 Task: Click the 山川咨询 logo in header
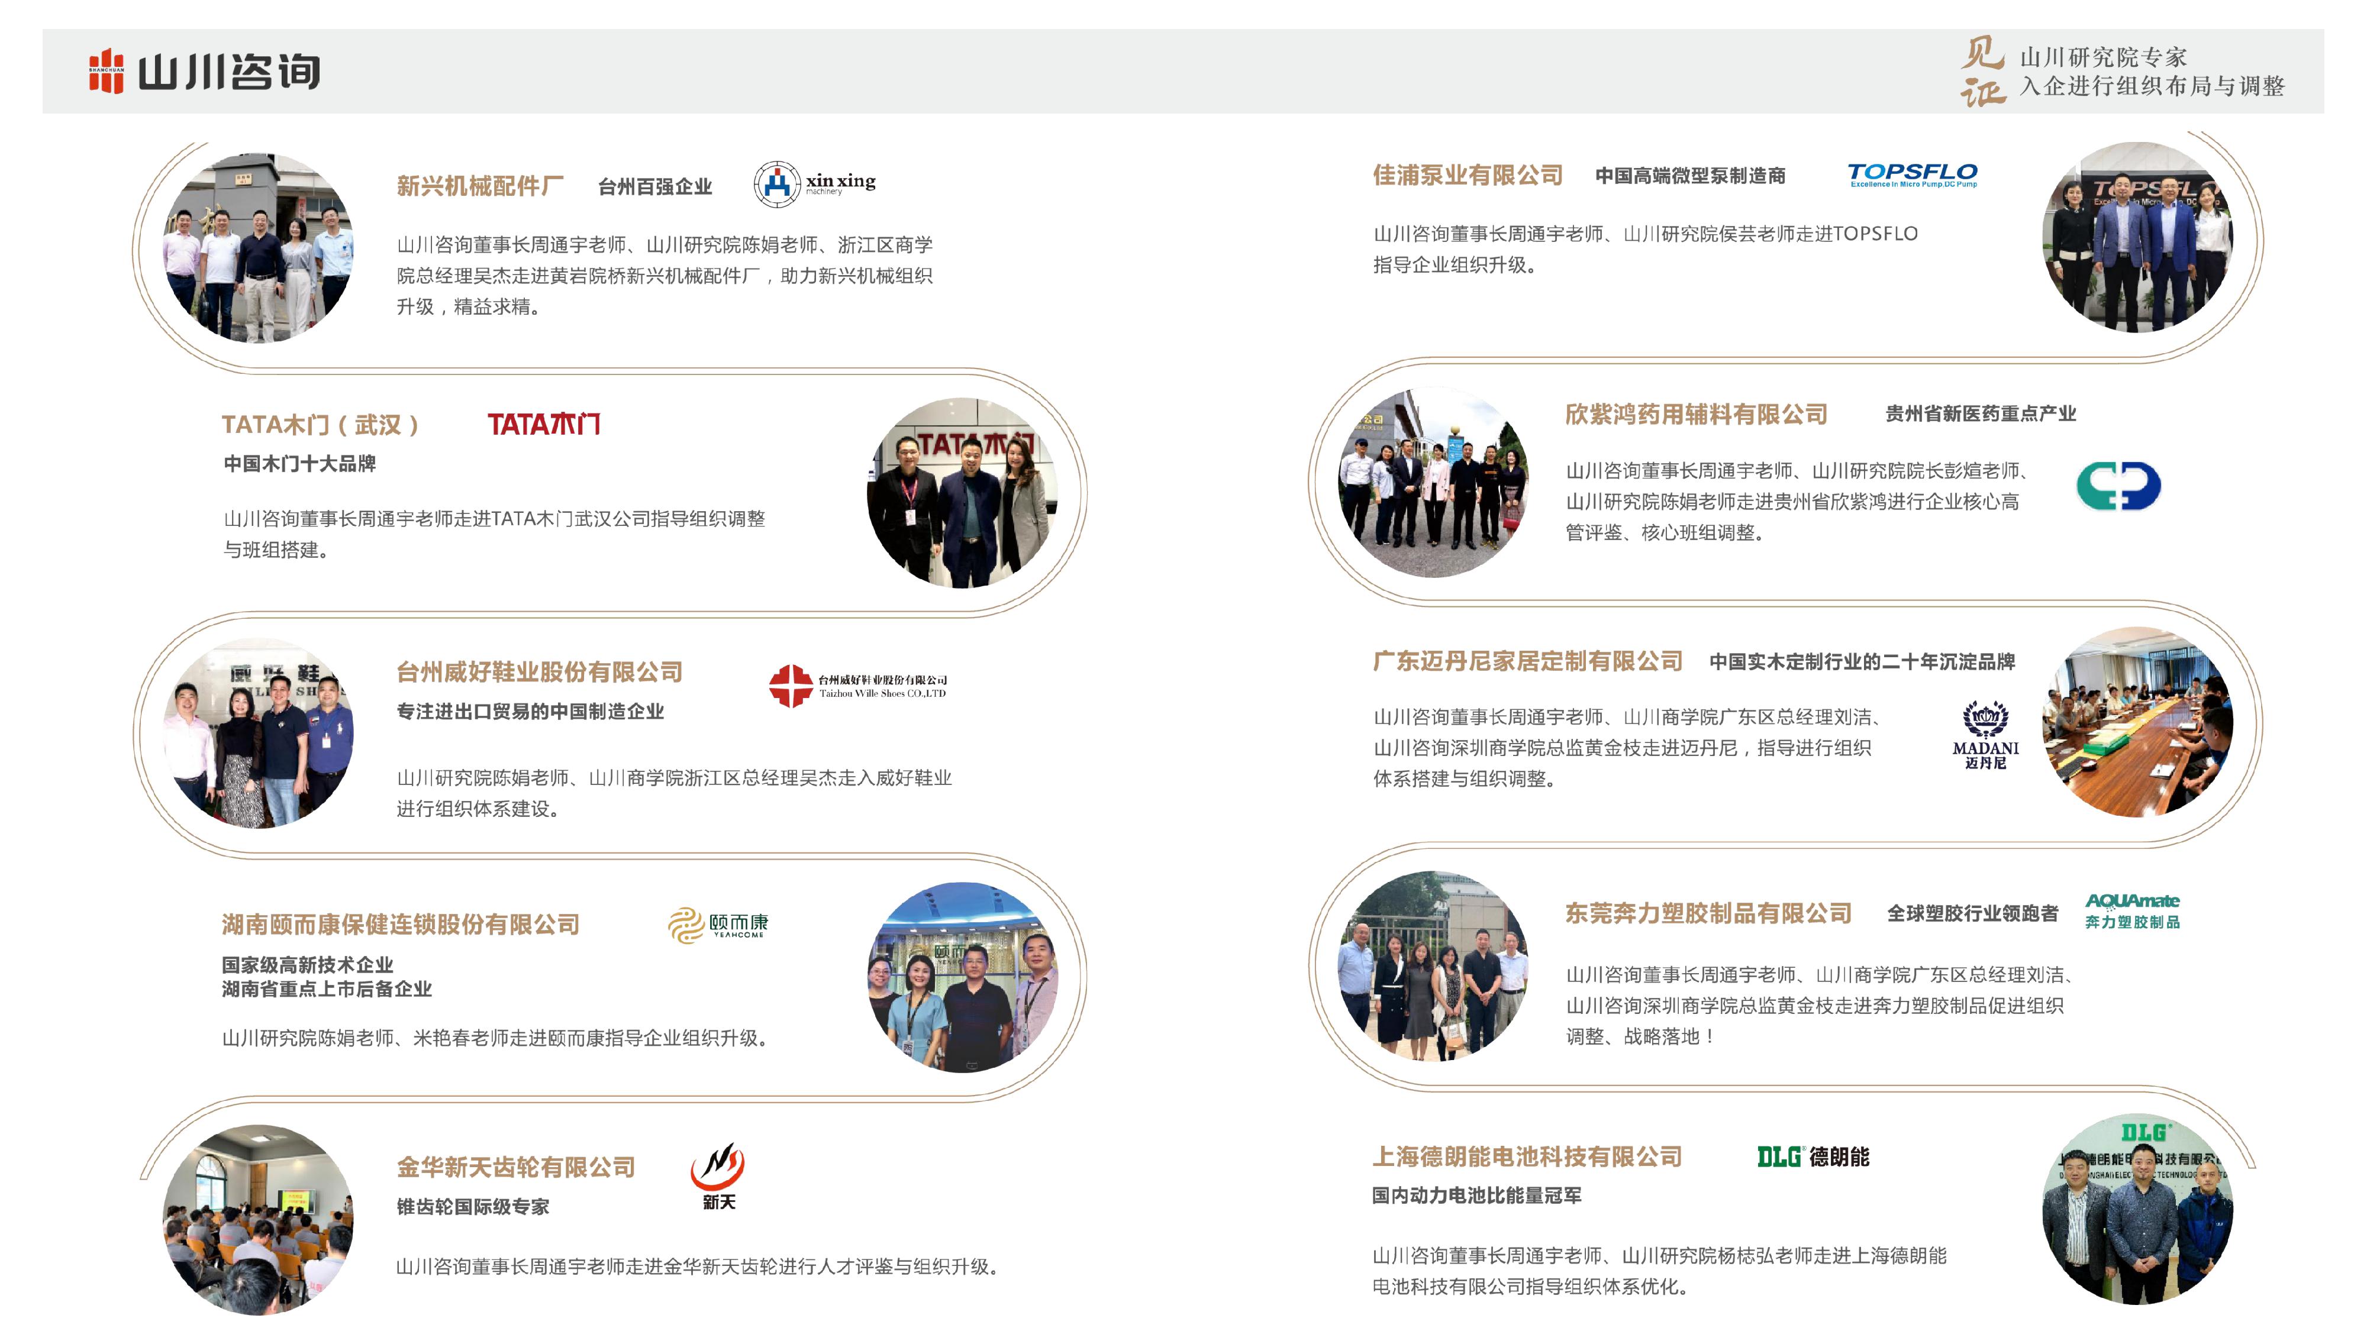point(204,71)
